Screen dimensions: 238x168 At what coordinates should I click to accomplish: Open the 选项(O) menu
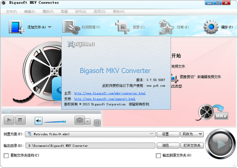point(99,11)
